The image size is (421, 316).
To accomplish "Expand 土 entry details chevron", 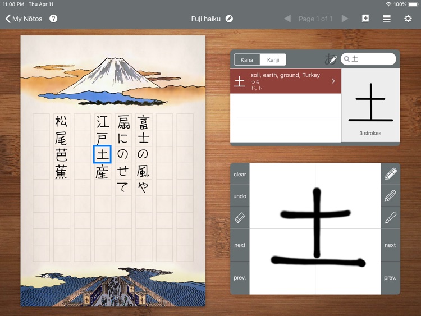I will (333, 81).
